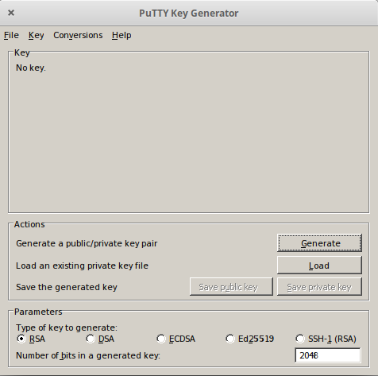Click 'Number of bits in a generated key:' label

[x=88, y=355]
